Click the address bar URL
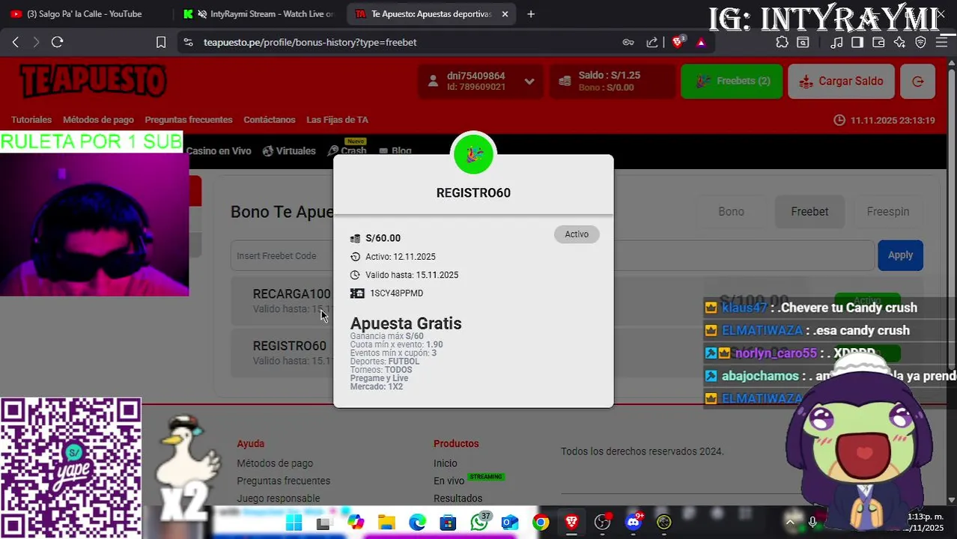 (x=310, y=43)
